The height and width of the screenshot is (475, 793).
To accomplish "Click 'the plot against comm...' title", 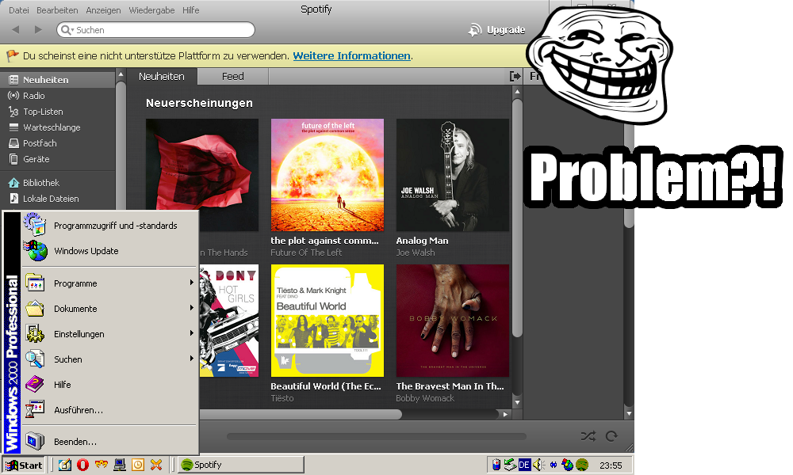I will coord(324,241).
